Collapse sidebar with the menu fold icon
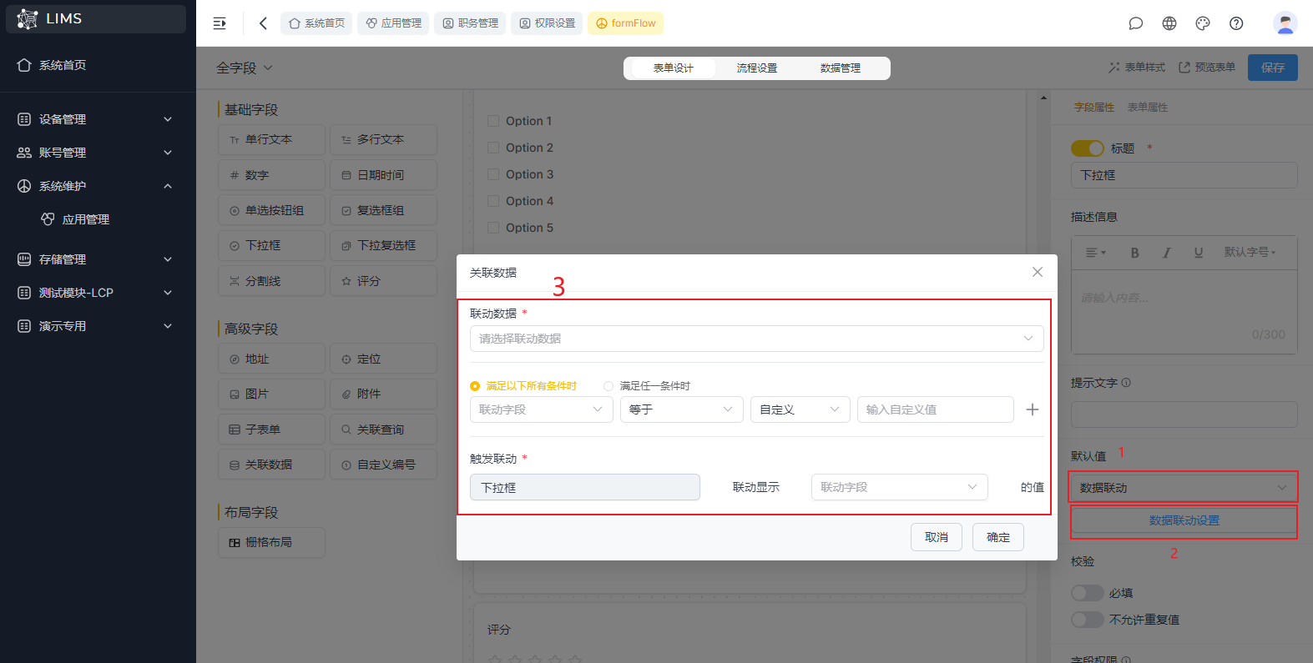The height and width of the screenshot is (663, 1313). 220,23
